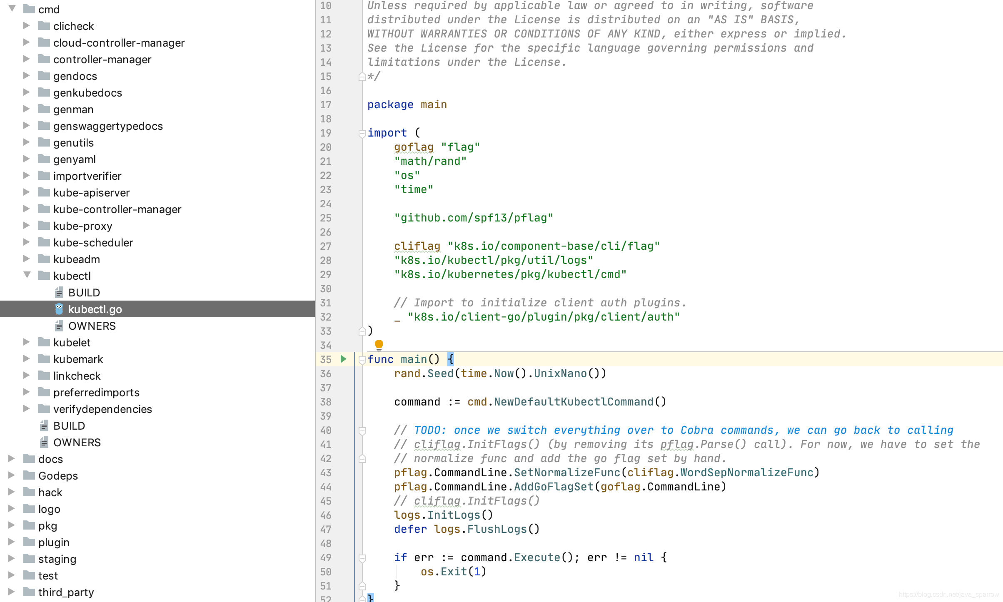Select logo folder

(49, 509)
